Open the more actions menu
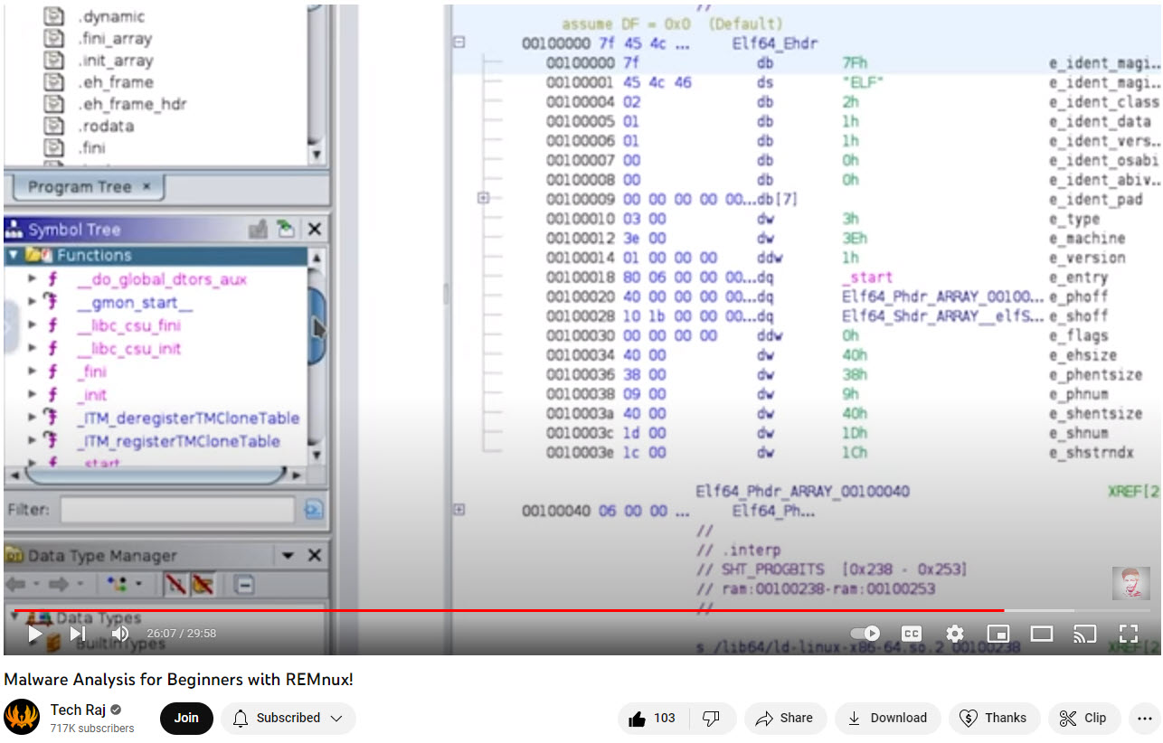 [x=1146, y=718]
